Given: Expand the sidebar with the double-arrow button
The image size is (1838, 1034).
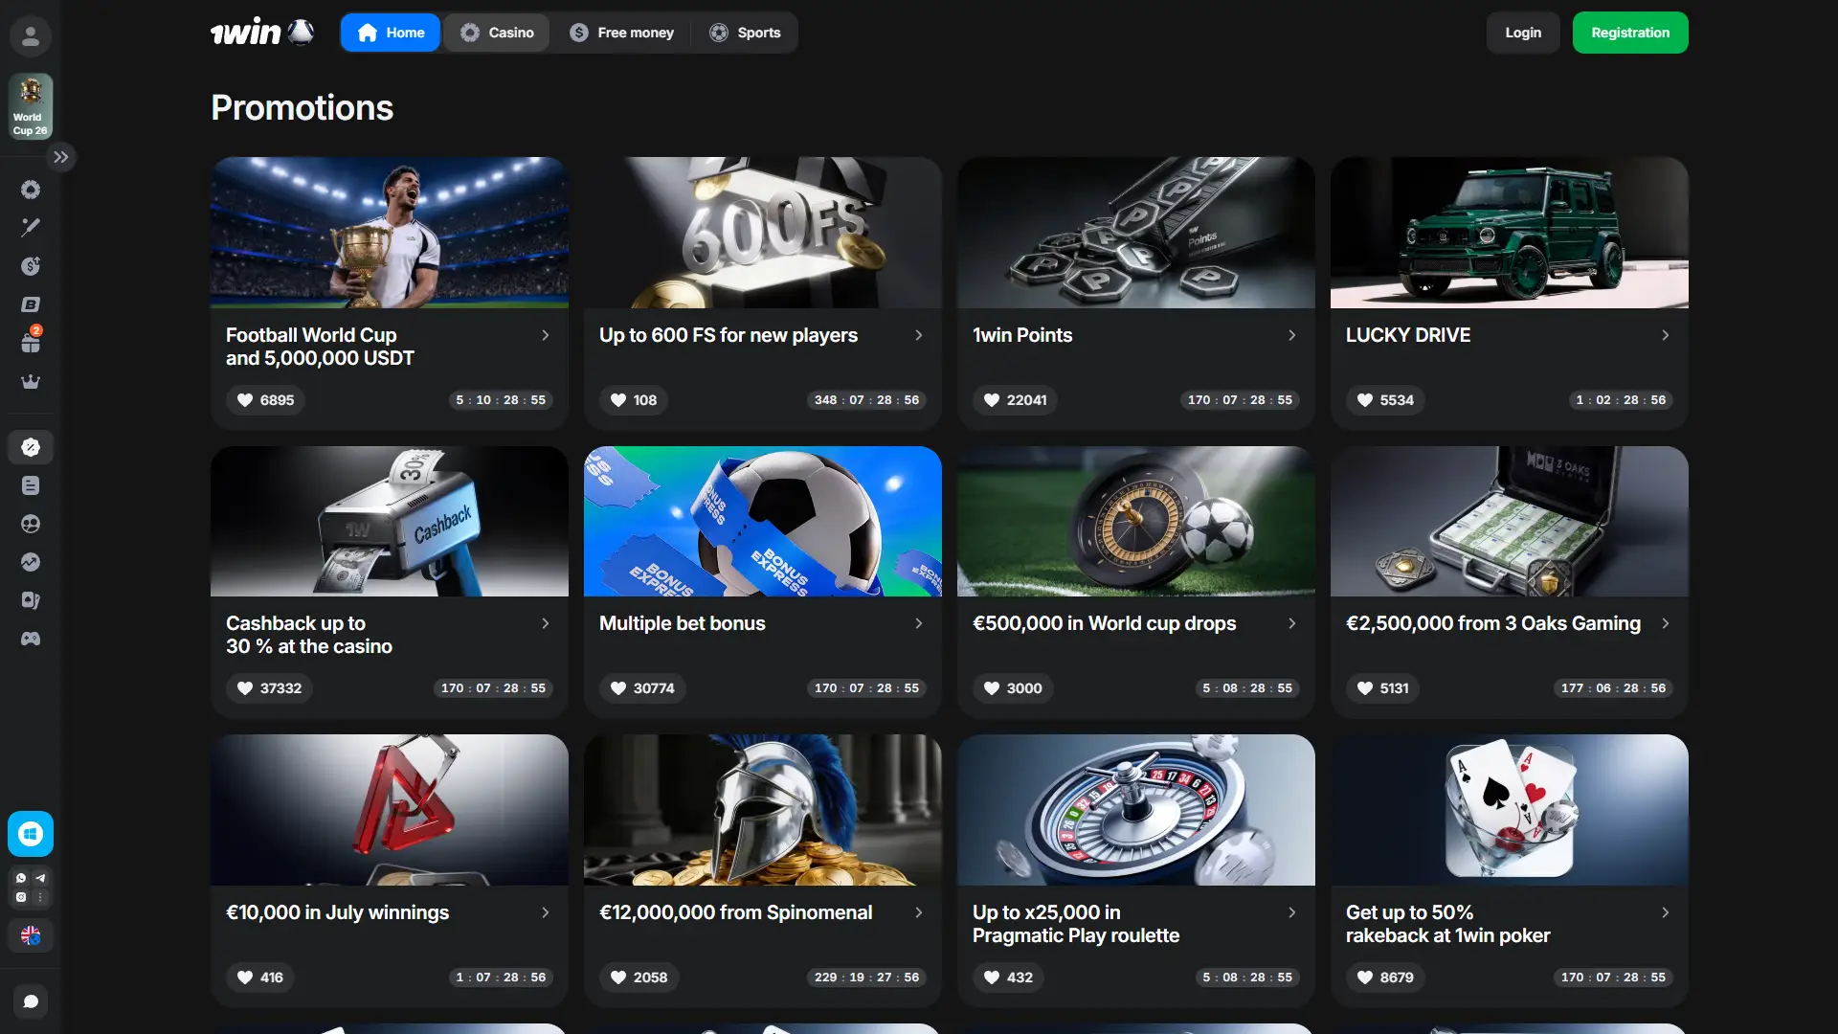Looking at the screenshot, I should pos(61,157).
